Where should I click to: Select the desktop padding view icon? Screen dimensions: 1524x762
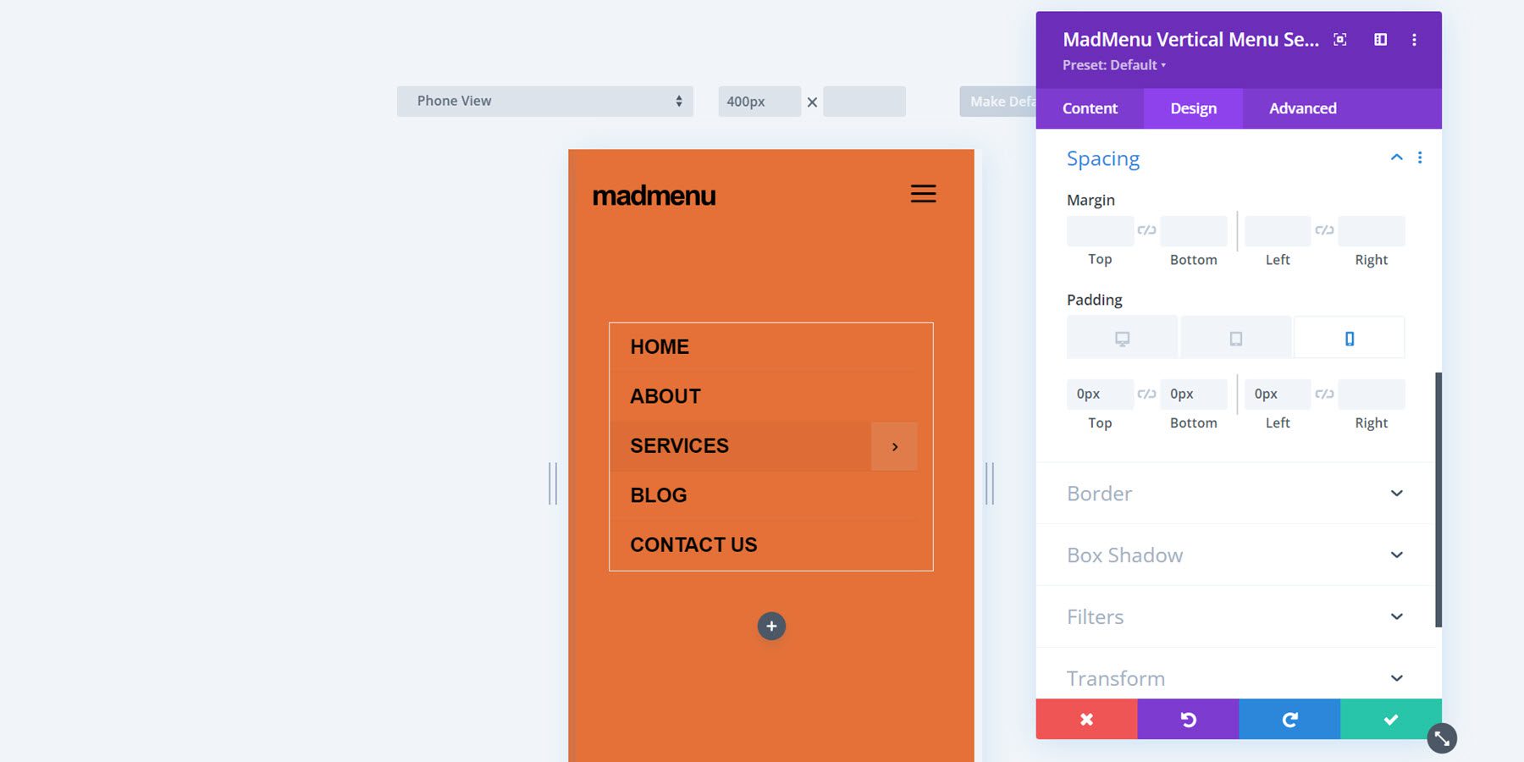(x=1122, y=336)
